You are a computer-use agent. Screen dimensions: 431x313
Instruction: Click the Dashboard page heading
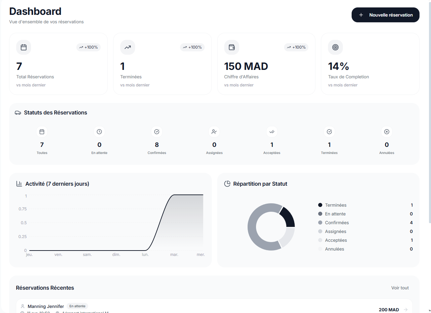tap(35, 11)
